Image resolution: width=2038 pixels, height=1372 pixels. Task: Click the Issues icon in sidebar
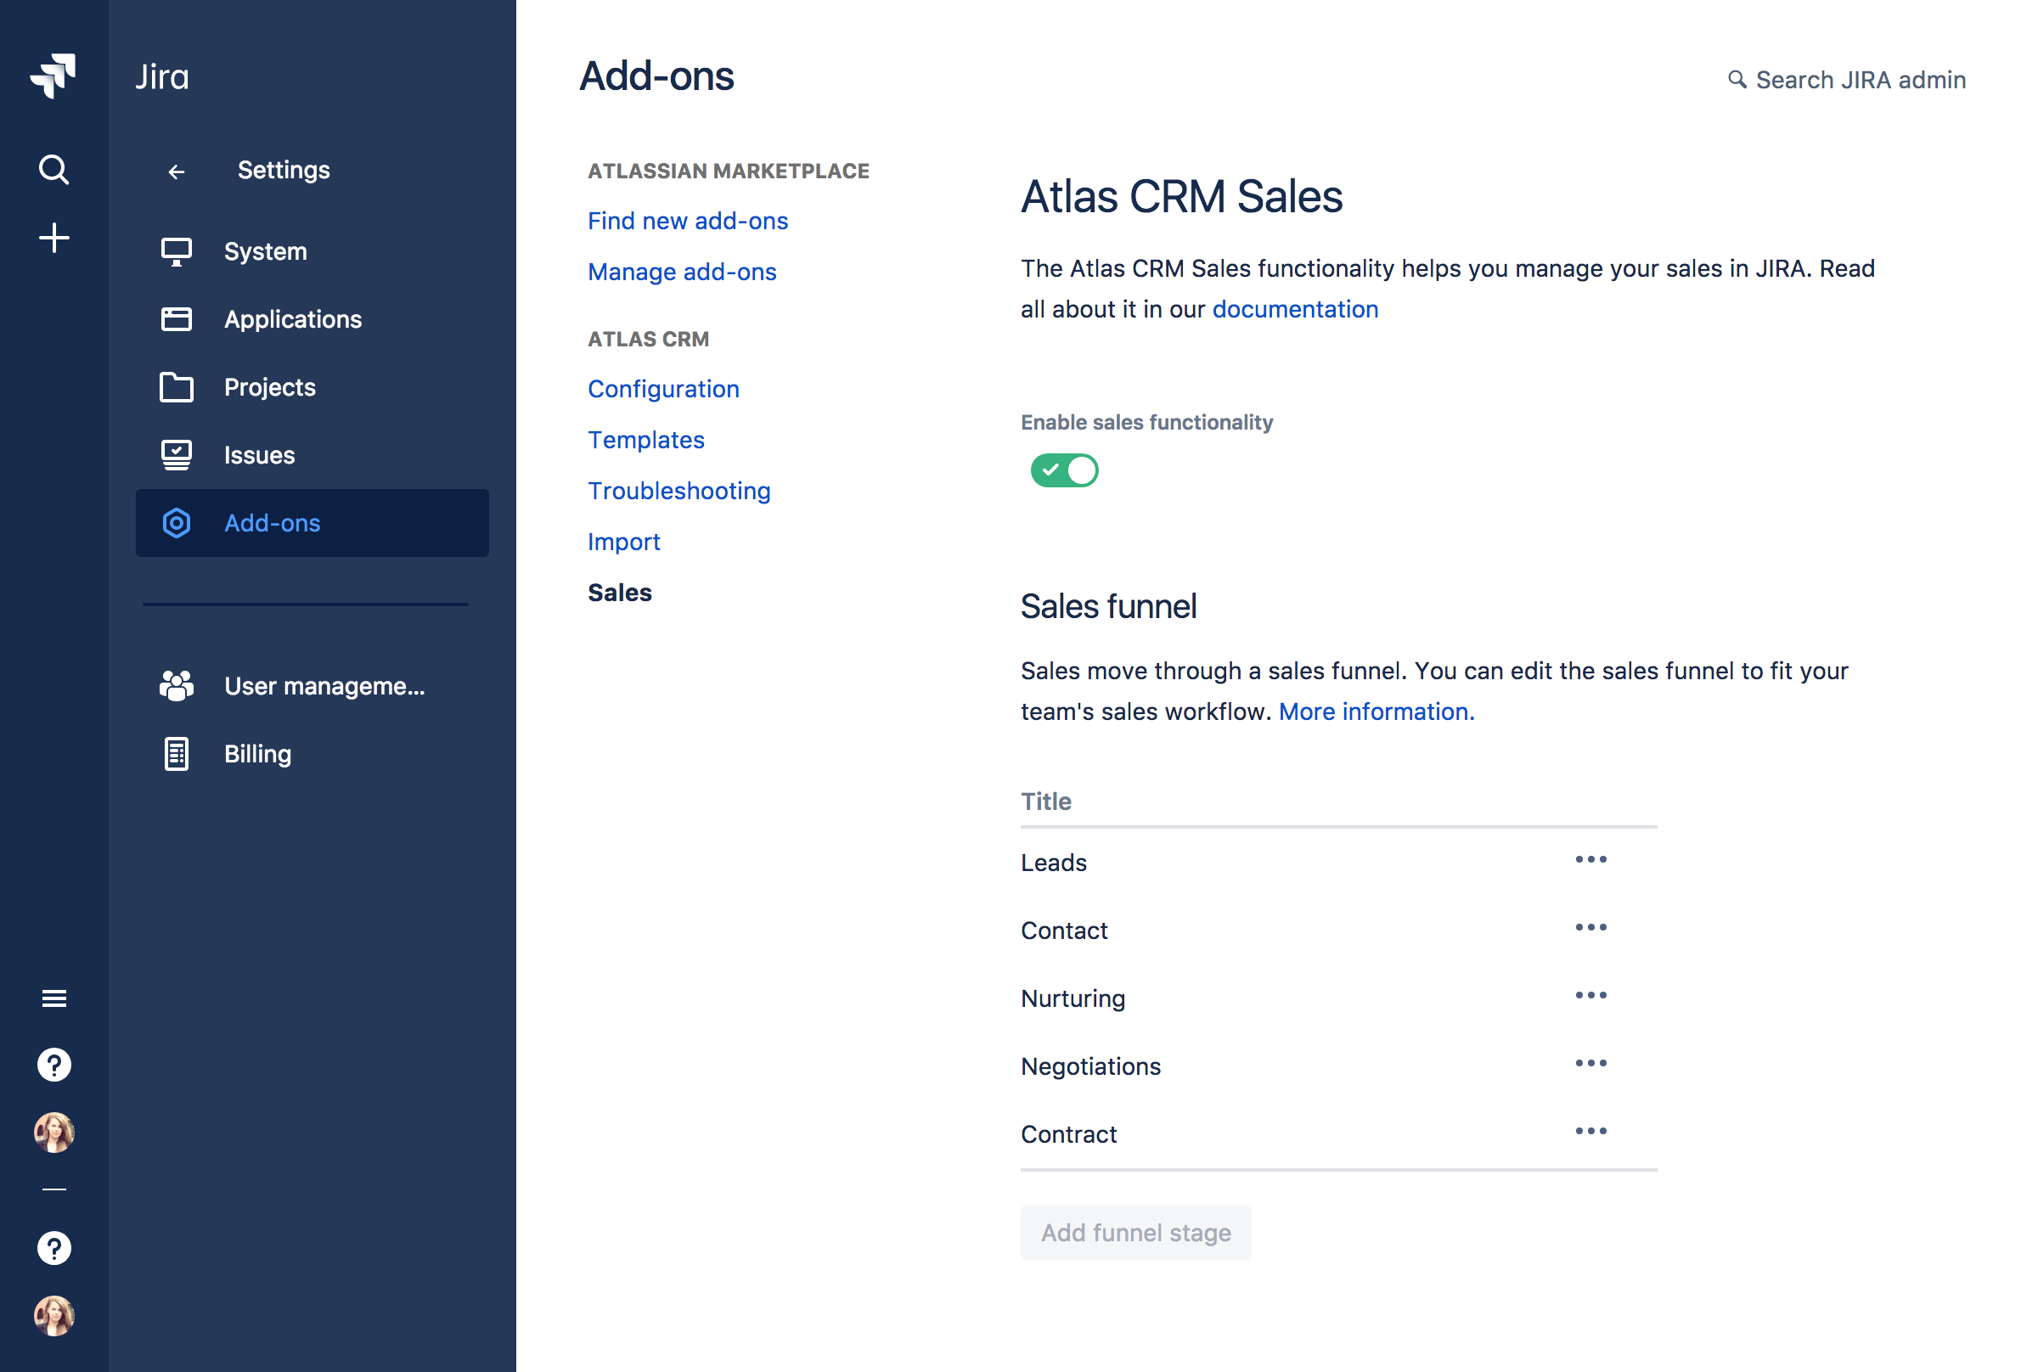pos(176,455)
